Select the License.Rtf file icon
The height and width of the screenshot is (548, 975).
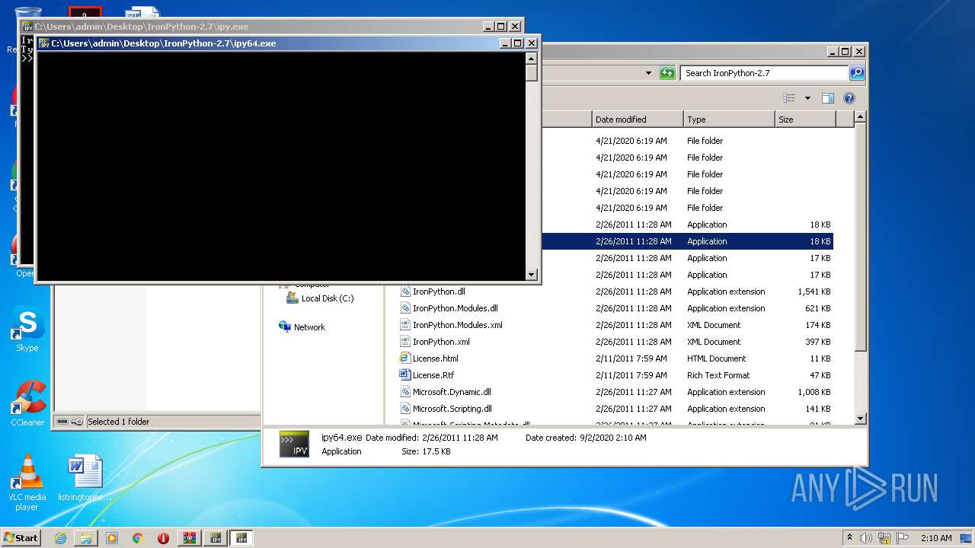pyautogui.click(x=405, y=375)
